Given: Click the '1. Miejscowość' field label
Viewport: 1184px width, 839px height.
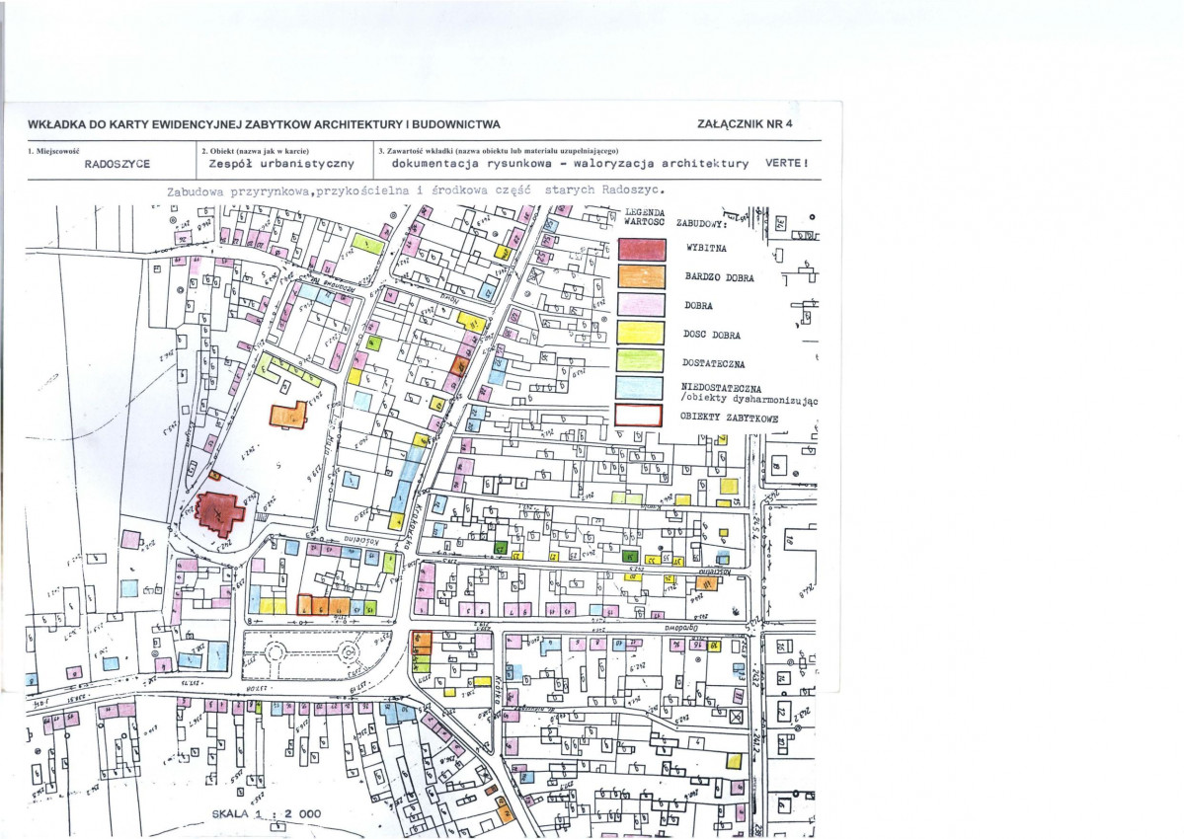Looking at the screenshot, I should 53,151.
